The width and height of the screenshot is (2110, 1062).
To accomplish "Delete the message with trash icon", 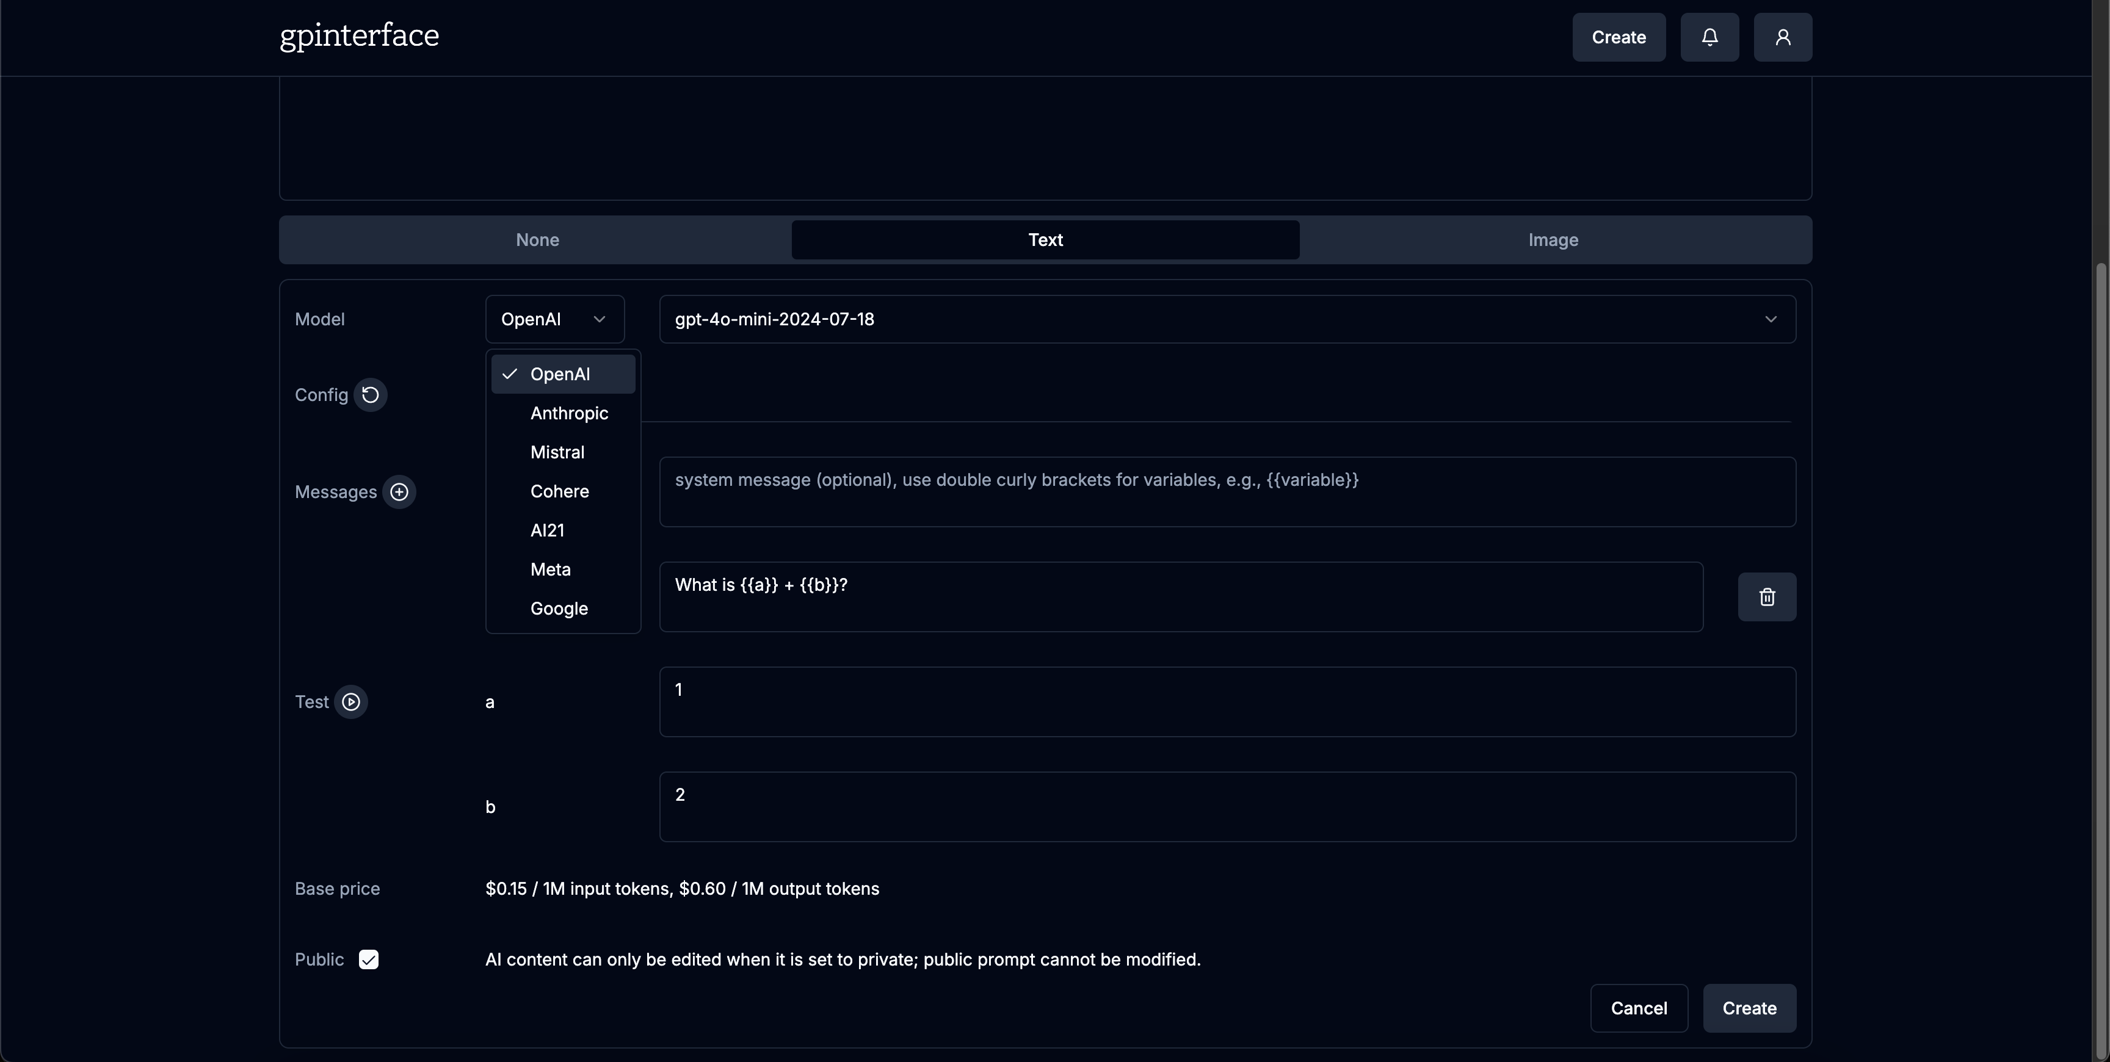I will tap(1767, 597).
